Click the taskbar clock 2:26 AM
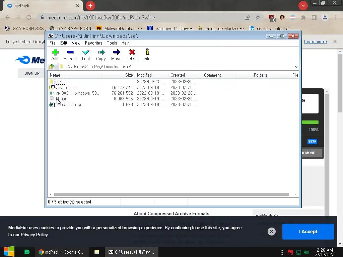The height and width of the screenshot is (257, 343). (x=325, y=252)
